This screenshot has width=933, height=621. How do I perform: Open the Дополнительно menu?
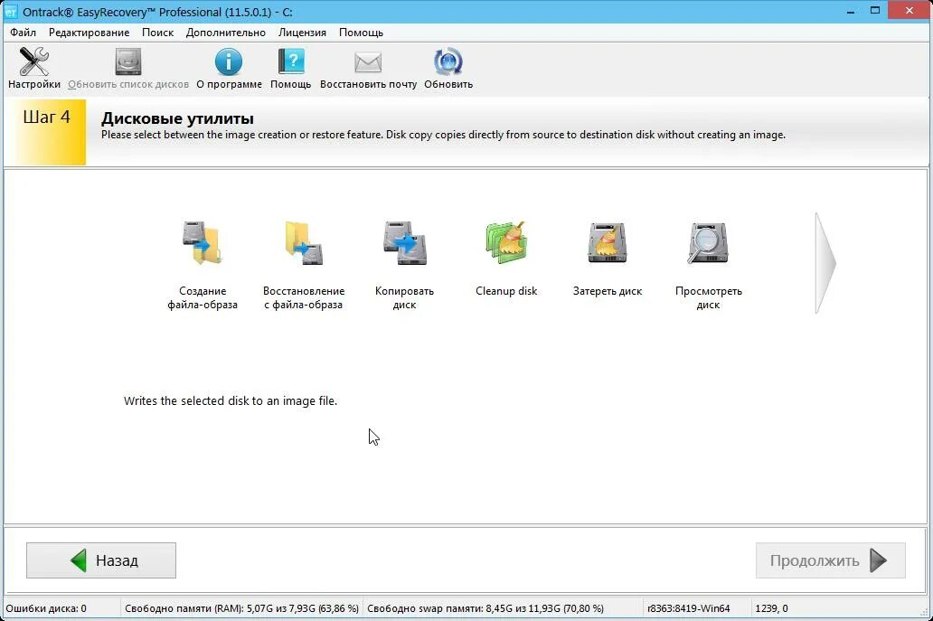click(225, 33)
